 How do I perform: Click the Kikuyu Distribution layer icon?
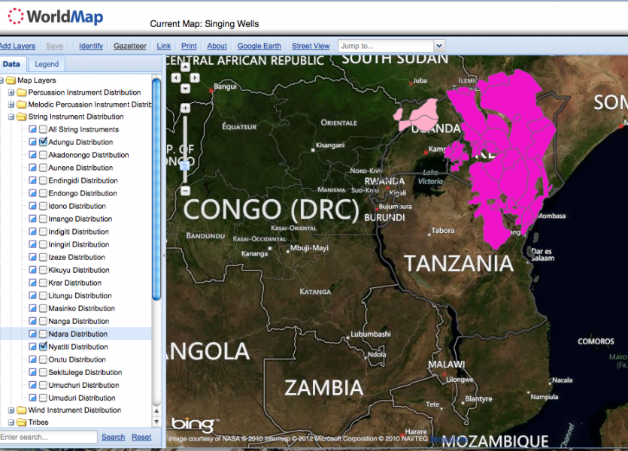point(33,270)
